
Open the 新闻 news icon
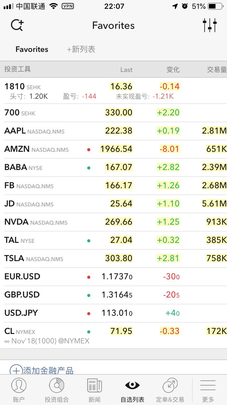(x=94, y=386)
